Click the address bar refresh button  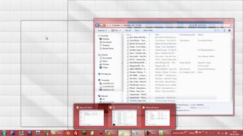(x=194, y=25)
